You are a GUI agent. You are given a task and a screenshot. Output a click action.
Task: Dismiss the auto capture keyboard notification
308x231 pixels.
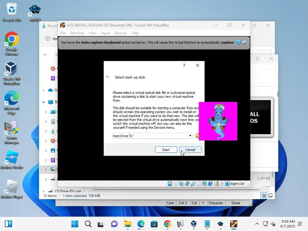[x=238, y=42]
